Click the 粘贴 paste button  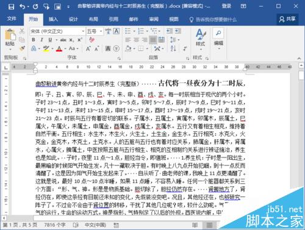10,40
